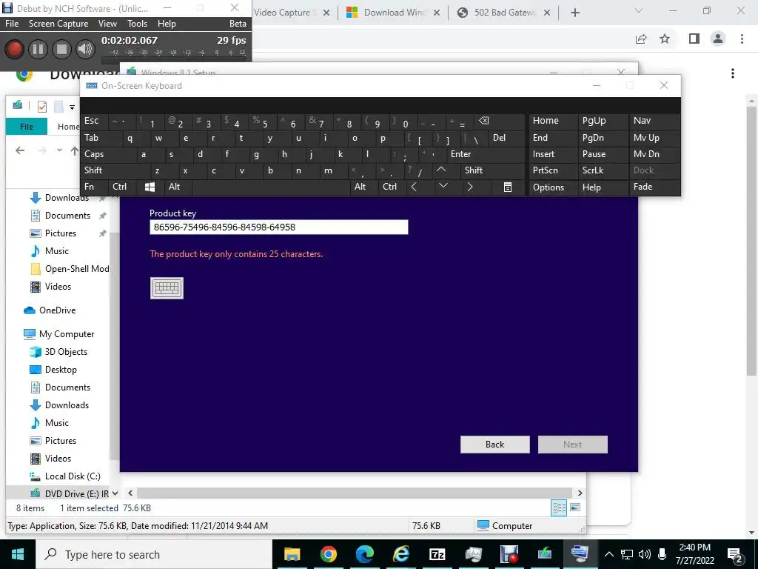Toggle Fn key on On-Screen Keyboard
758x569 pixels.
[94, 187]
